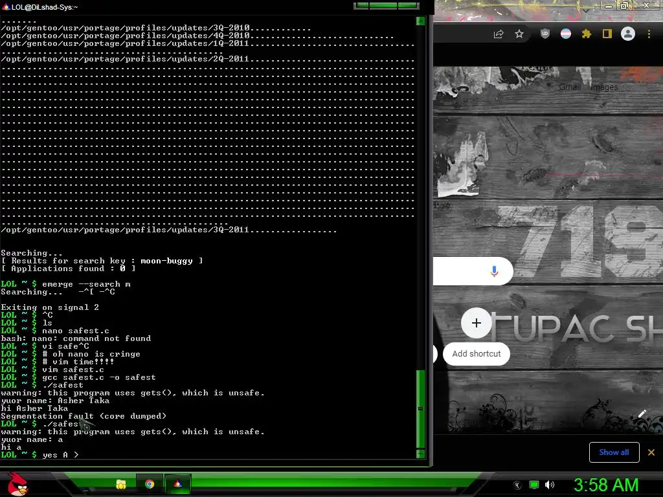The image size is (663, 497).
Task: Switch to the terminal taskbar icon
Action: 177,484
